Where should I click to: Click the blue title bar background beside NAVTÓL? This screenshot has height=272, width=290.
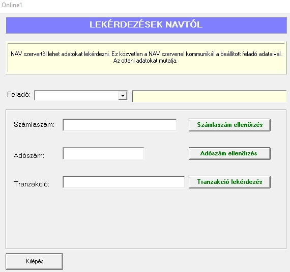coord(244,25)
